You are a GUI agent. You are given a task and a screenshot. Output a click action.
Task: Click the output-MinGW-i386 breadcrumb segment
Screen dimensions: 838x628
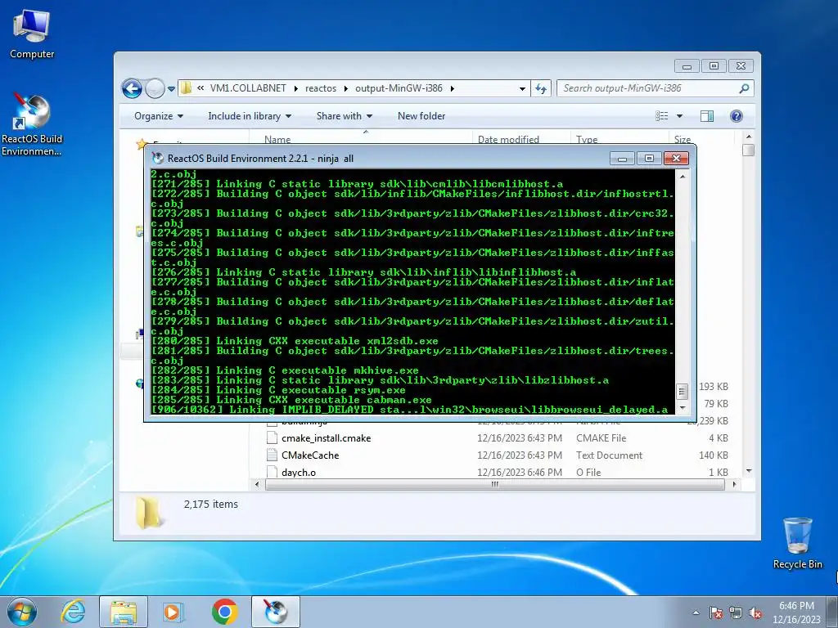click(399, 88)
